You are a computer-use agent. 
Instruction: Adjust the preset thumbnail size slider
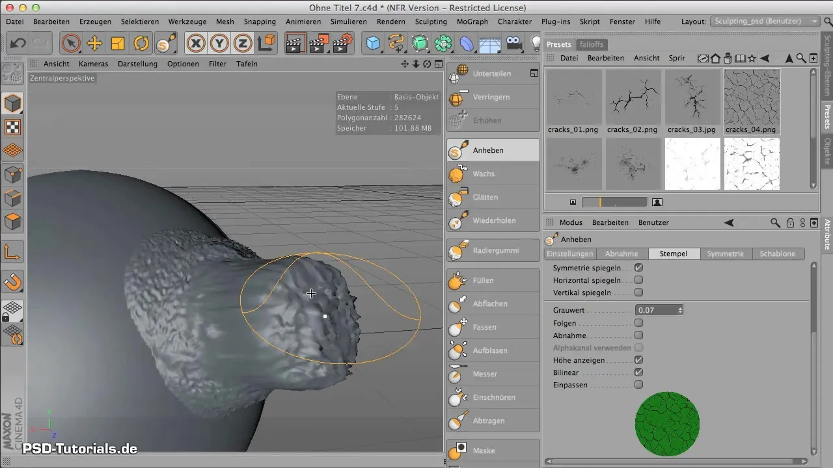[x=614, y=202]
